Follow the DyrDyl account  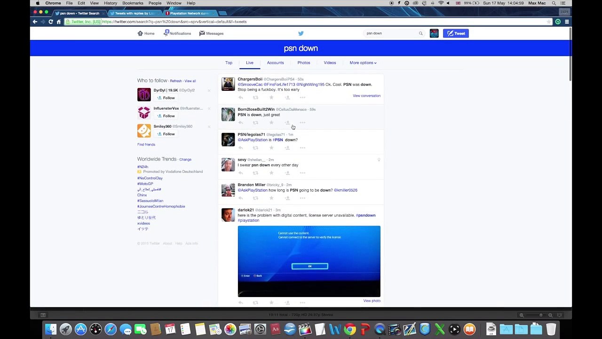point(166,98)
